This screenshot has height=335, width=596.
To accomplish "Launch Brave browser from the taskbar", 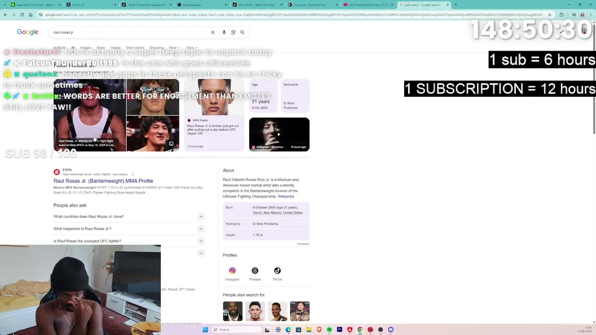I will [x=319, y=330].
